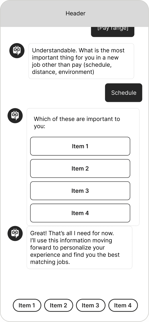This screenshot has height=322, width=149.
Task: Open the 'Understandable' bot message bubble
Action: pyautogui.click(x=81, y=61)
